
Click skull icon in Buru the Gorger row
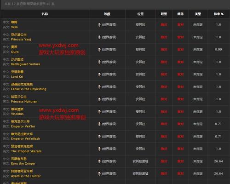point(99,161)
